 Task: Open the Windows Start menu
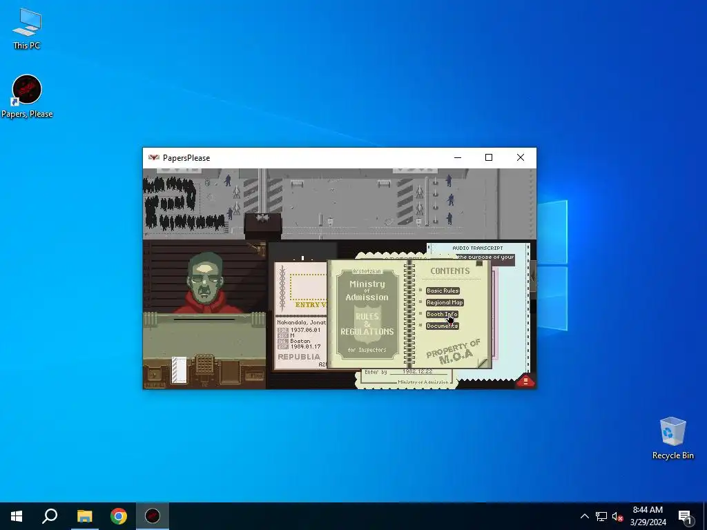coord(17,516)
